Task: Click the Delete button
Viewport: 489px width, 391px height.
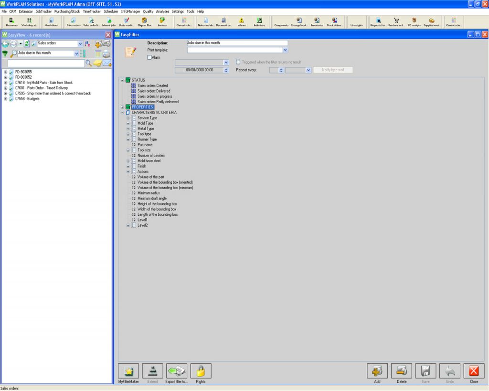Action: tap(401, 371)
